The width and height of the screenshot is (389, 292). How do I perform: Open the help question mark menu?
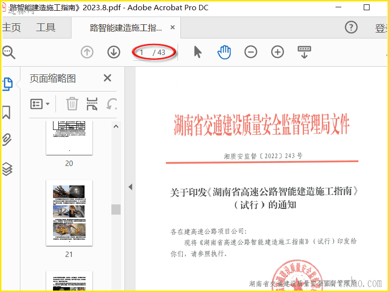351,27
